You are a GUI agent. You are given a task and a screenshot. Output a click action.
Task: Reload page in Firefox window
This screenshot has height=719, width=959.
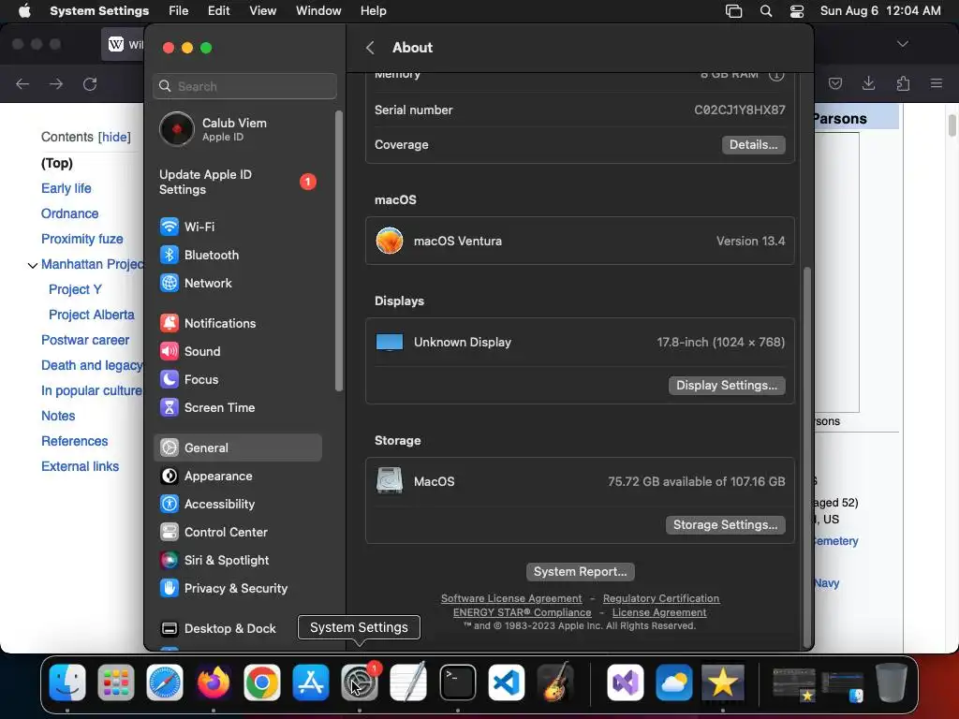pyautogui.click(x=90, y=83)
